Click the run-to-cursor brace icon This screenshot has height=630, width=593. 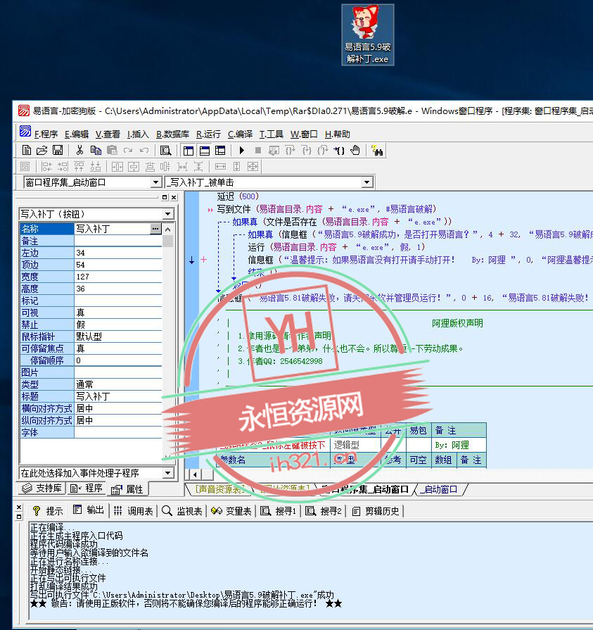339,151
